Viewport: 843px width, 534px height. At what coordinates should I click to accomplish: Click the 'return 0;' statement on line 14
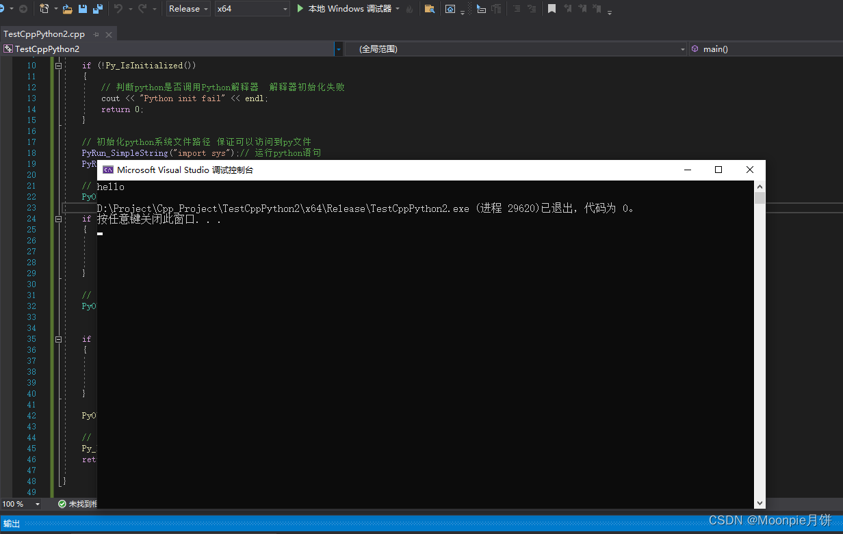122,109
